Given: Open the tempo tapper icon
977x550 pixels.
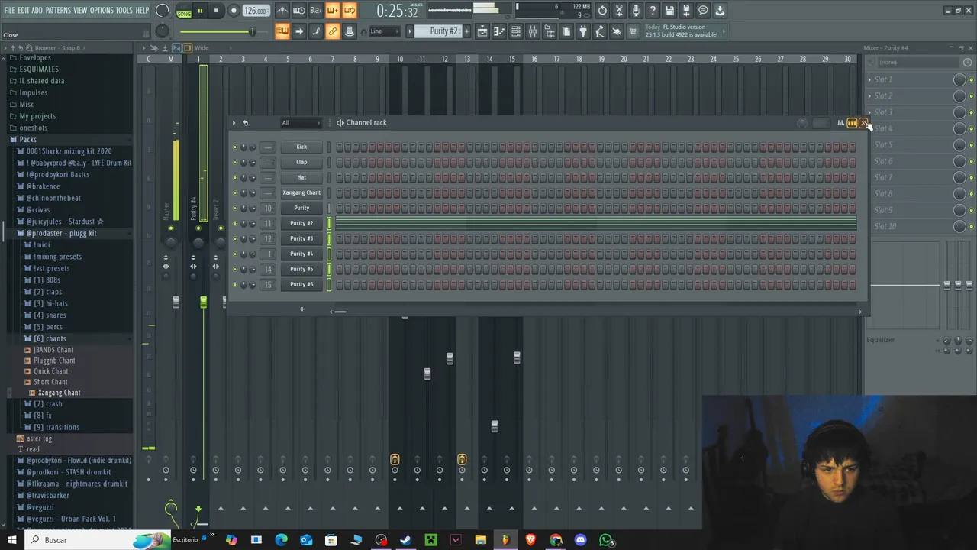Looking at the screenshot, I should click(x=600, y=31).
